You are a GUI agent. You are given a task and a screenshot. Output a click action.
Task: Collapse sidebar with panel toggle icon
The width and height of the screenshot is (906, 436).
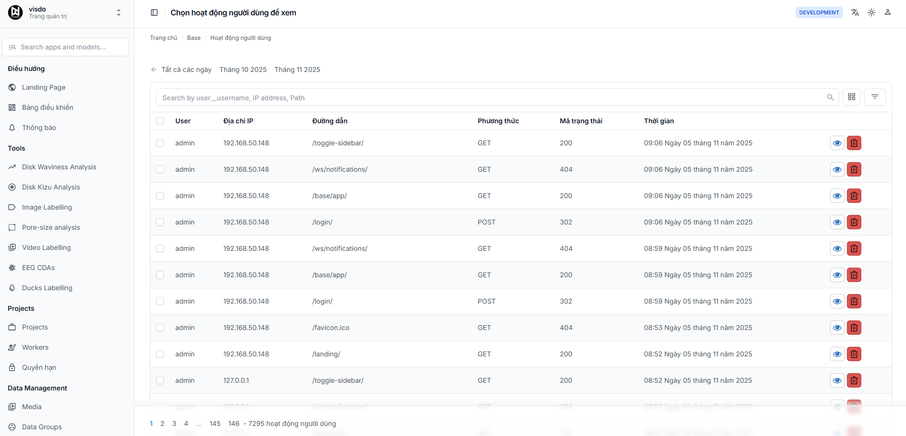pos(154,12)
